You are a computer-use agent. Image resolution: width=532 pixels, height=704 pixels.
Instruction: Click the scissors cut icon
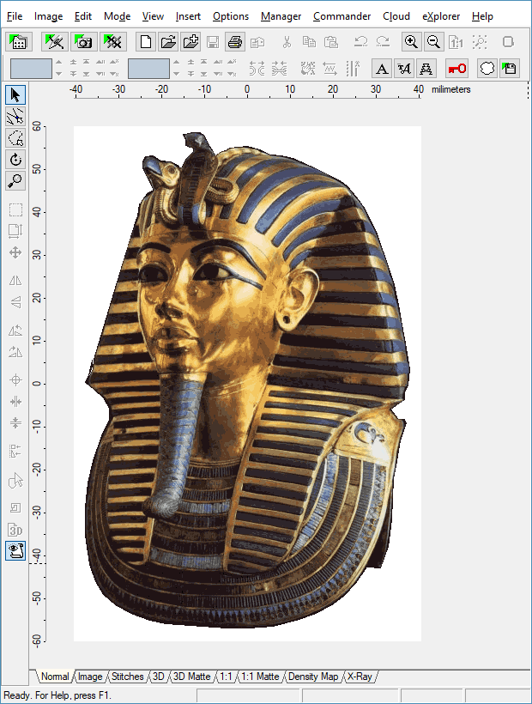[287, 42]
